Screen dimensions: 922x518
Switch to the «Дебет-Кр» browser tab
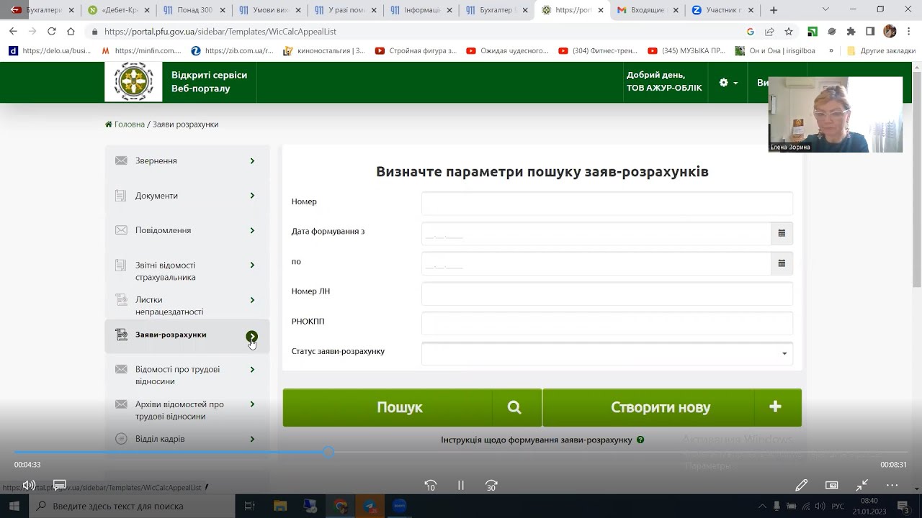pyautogui.click(x=120, y=10)
